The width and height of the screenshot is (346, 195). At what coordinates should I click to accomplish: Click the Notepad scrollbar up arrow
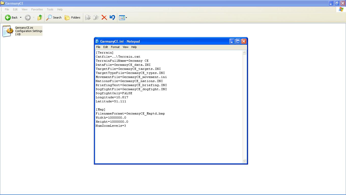click(244, 53)
